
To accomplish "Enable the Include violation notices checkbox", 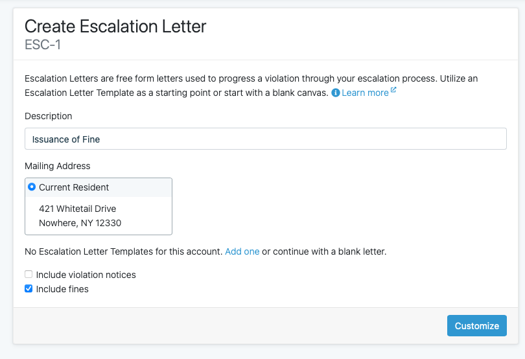I will click(29, 274).
